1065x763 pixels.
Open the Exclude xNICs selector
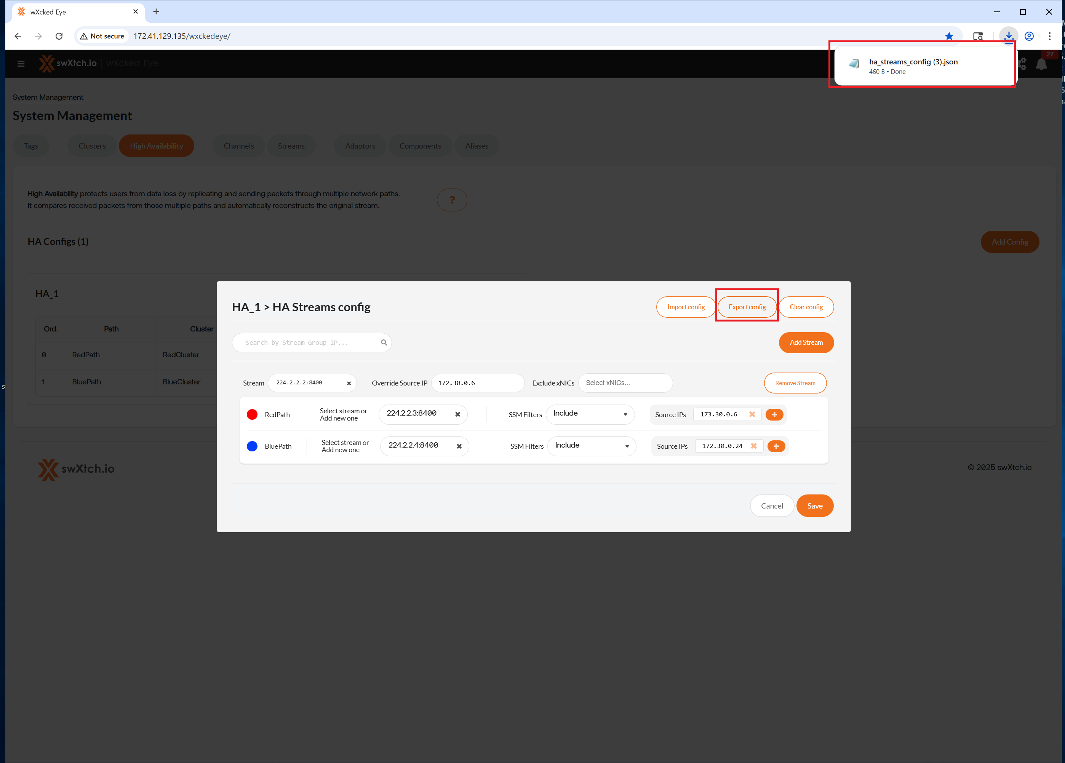(x=625, y=383)
